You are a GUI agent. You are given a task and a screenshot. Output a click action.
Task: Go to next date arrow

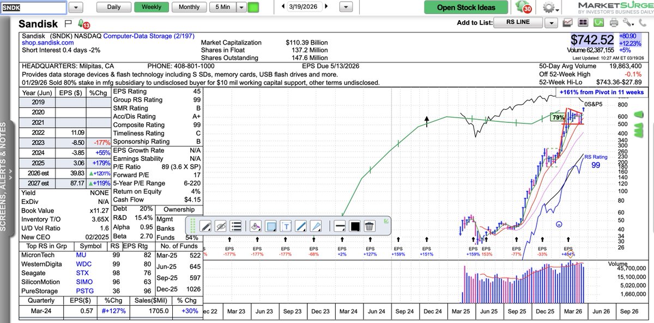coord(326,7)
